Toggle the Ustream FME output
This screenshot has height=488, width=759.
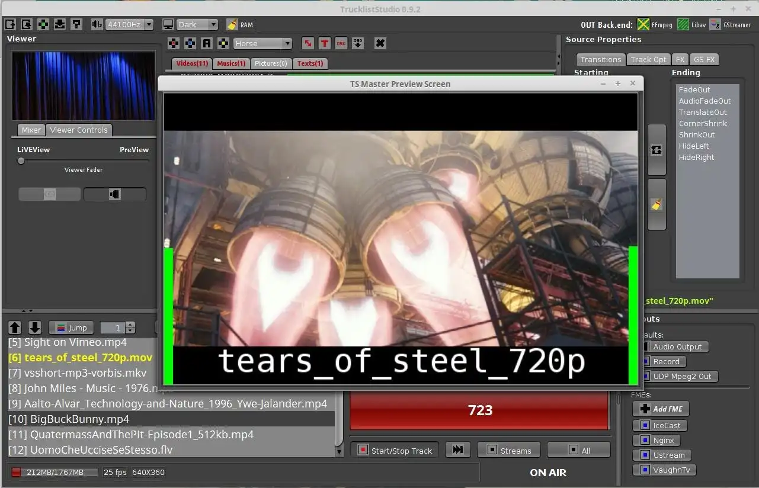(662, 455)
